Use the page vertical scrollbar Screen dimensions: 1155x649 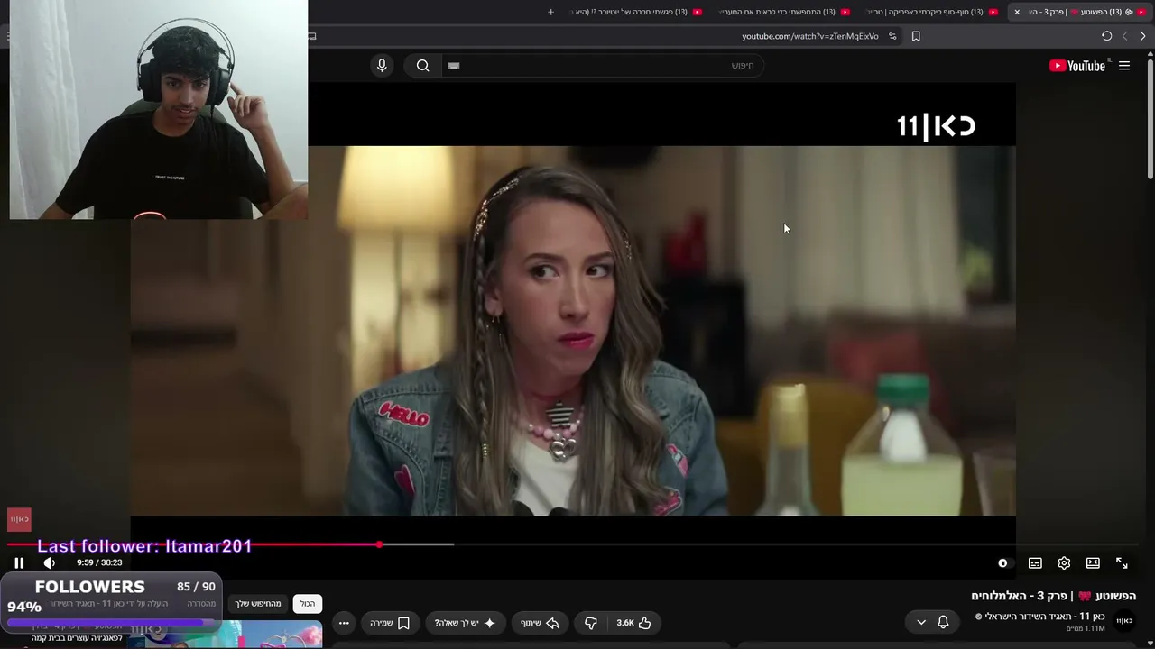[1150, 117]
